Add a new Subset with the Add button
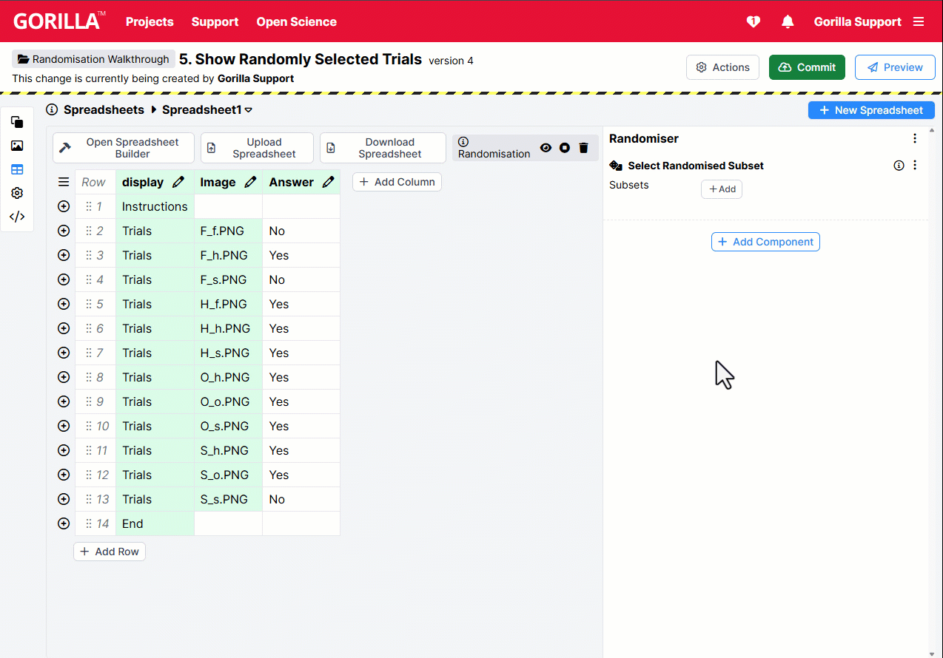 click(x=721, y=189)
